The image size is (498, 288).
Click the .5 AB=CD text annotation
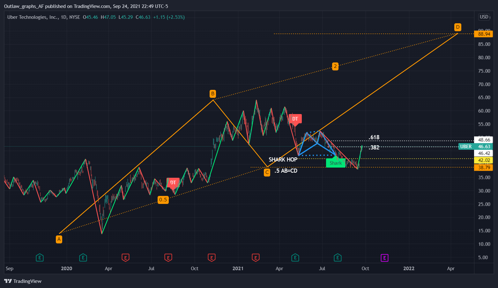(x=286, y=171)
